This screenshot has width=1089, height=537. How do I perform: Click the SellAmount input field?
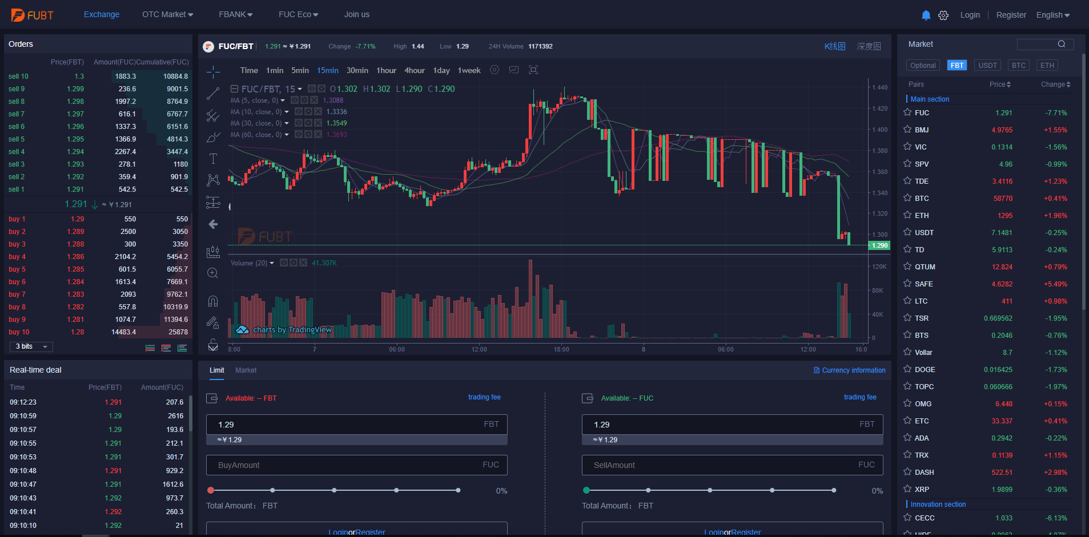tap(733, 465)
